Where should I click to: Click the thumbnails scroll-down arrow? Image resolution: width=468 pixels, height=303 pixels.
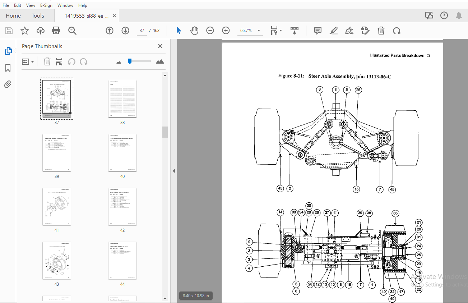(165, 298)
